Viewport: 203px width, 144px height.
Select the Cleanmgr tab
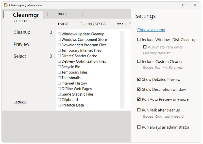[x=26, y=15]
